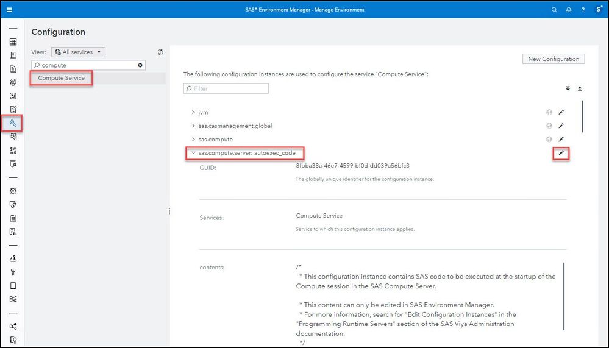The width and height of the screenshot is (609, 348).
Task: Open the key credentials sidebar icon
Action: pyautogui.click(x=13, y=272)
